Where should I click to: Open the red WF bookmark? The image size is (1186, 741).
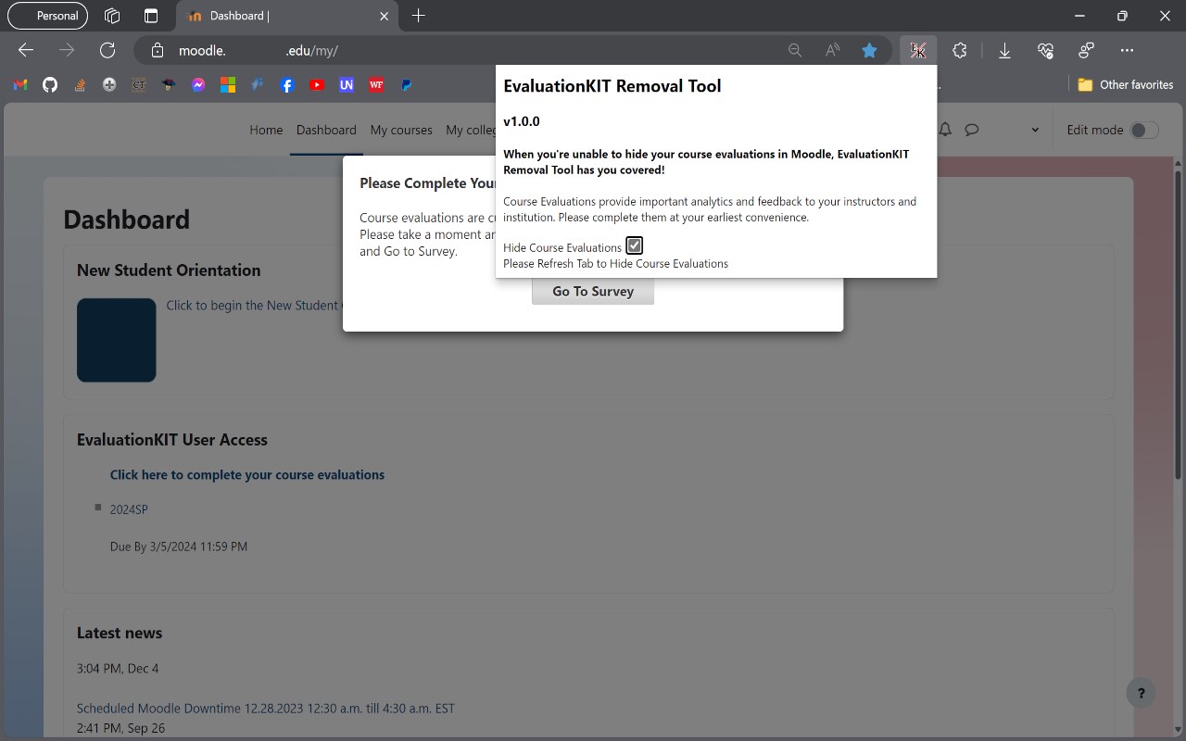(376, 84)
